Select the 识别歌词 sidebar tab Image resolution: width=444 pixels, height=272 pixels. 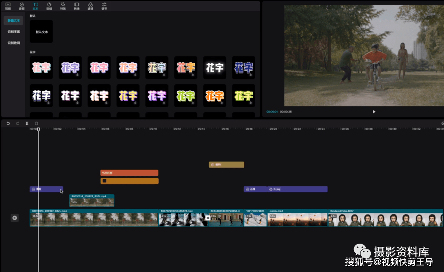(14, 43)
